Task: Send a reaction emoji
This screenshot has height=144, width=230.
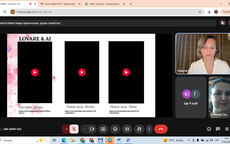Action: (115, 129)
